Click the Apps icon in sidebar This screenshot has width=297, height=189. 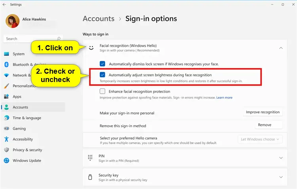coord(6,97)
